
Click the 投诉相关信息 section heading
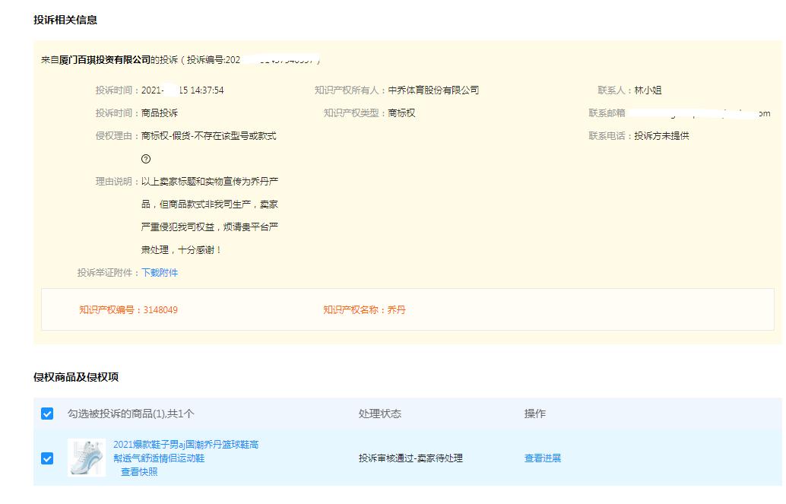tap(65, 20)
